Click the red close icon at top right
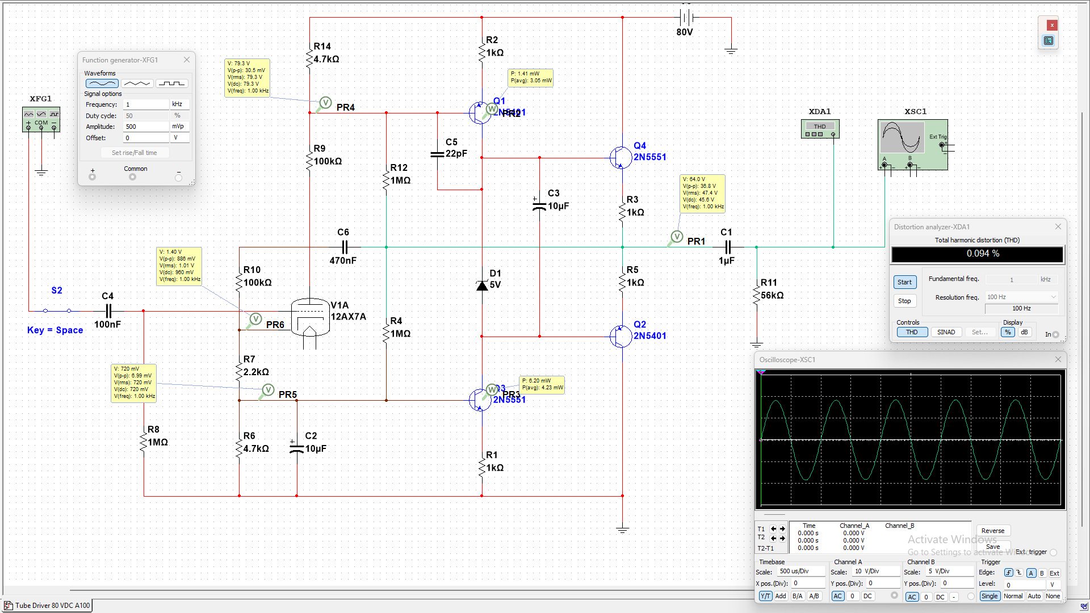This screenshot has width=1090, height=613. (1052, 25)
